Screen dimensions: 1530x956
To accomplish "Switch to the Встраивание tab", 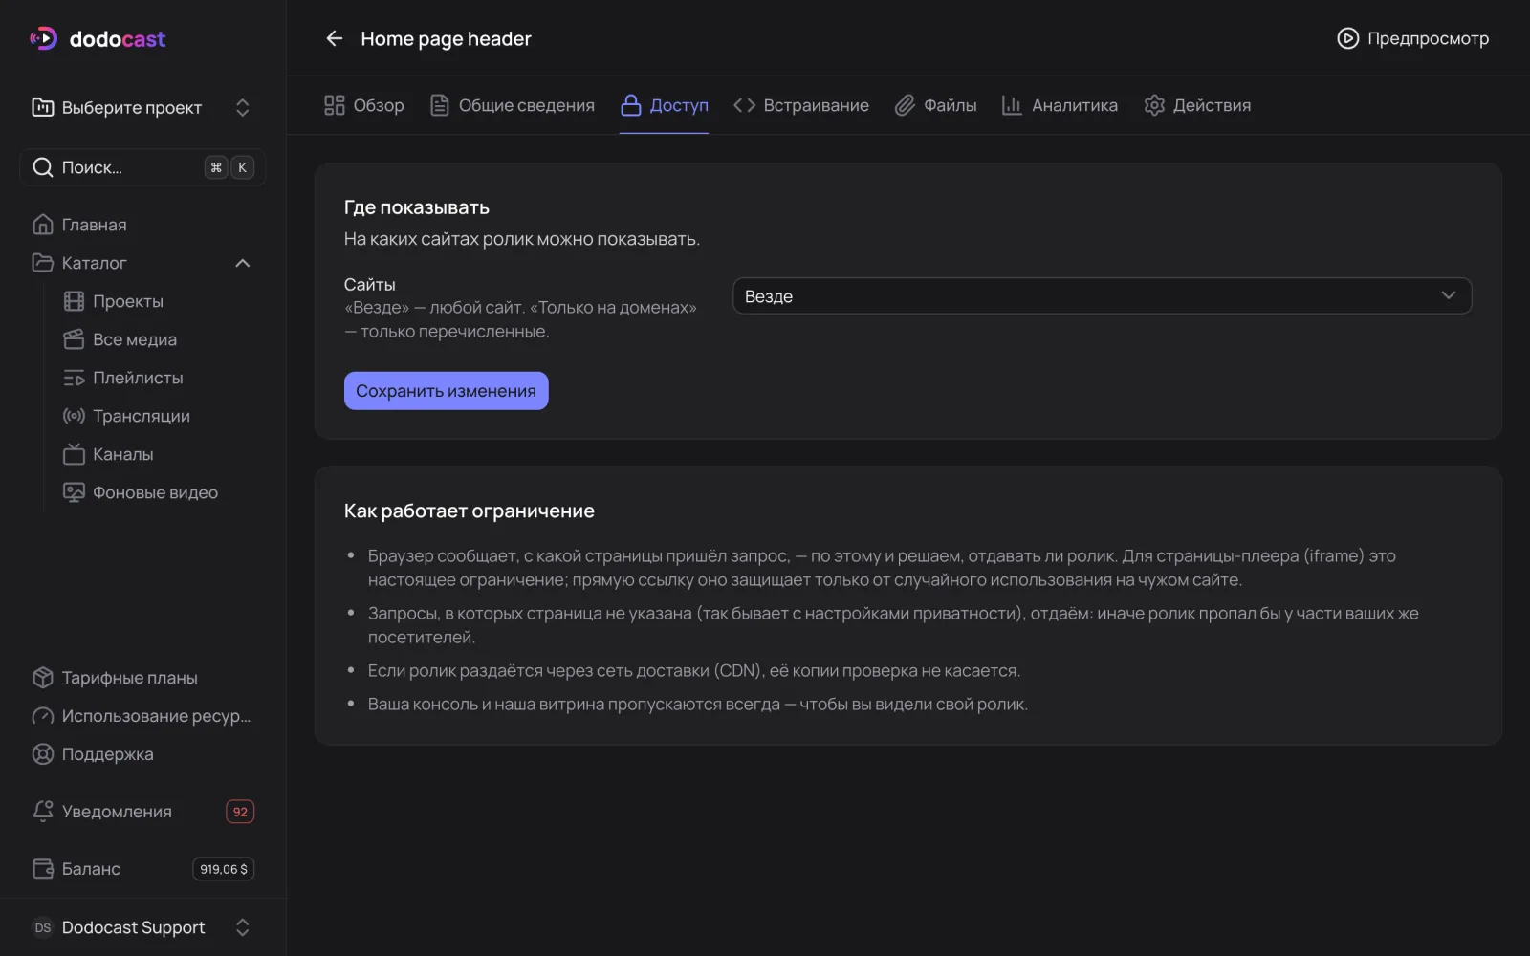I will point(801,105).
